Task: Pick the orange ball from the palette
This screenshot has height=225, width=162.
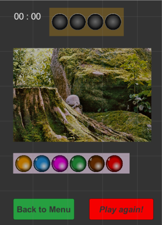Action: [24, 164]
